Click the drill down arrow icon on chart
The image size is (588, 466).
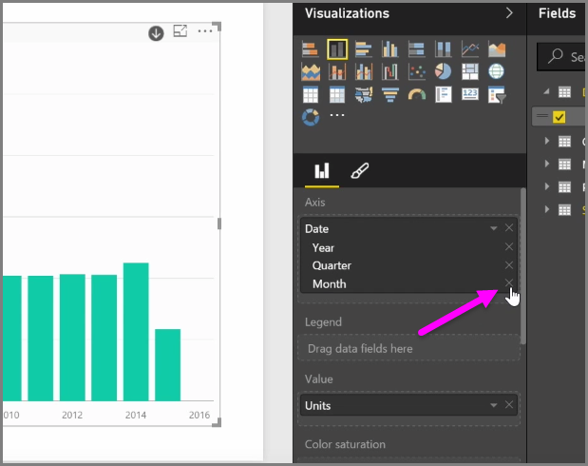click(156, 33)
